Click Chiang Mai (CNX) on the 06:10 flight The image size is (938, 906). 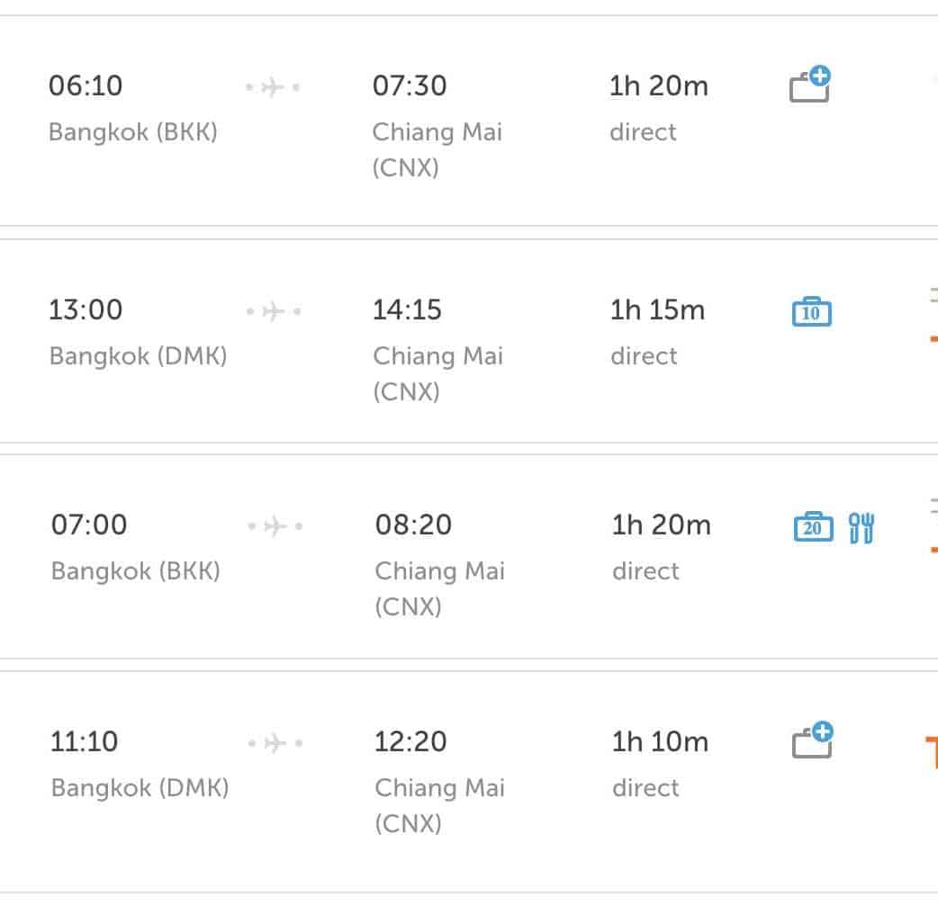[437, 149]
